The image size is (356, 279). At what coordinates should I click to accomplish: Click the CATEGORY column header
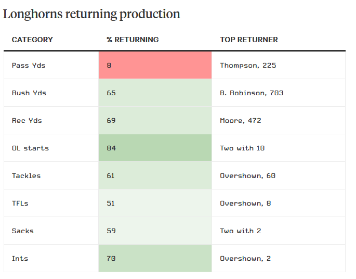pyautogui.click(x=32, y=40)
